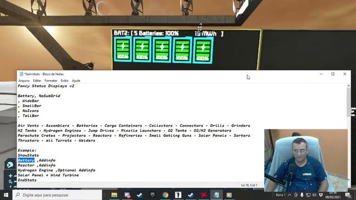
Task: Click Notepad's scrollbar down arrow
Action: (x=349, y=179)
